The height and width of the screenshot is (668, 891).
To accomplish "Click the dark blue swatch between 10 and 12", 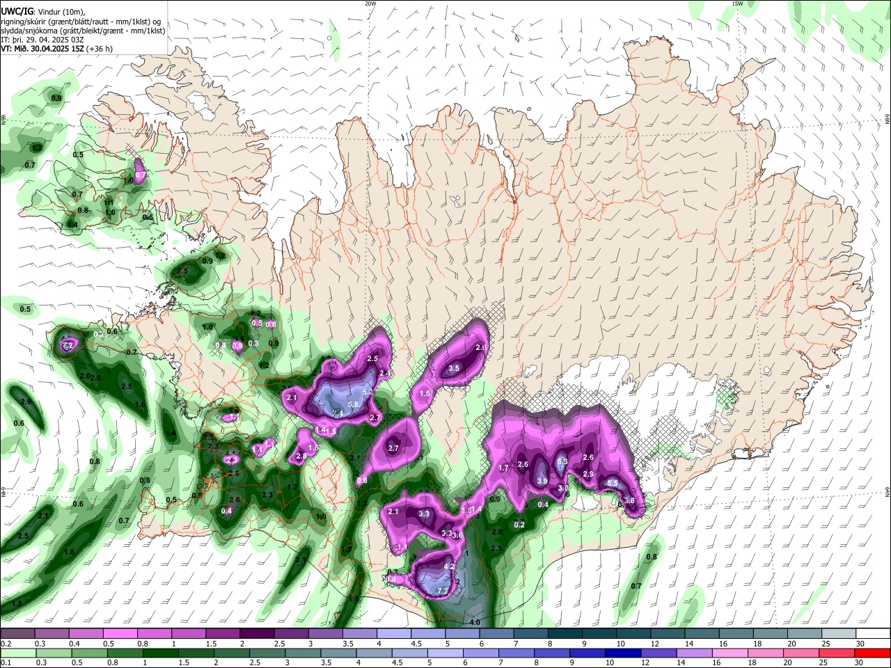I will (622, 653).
